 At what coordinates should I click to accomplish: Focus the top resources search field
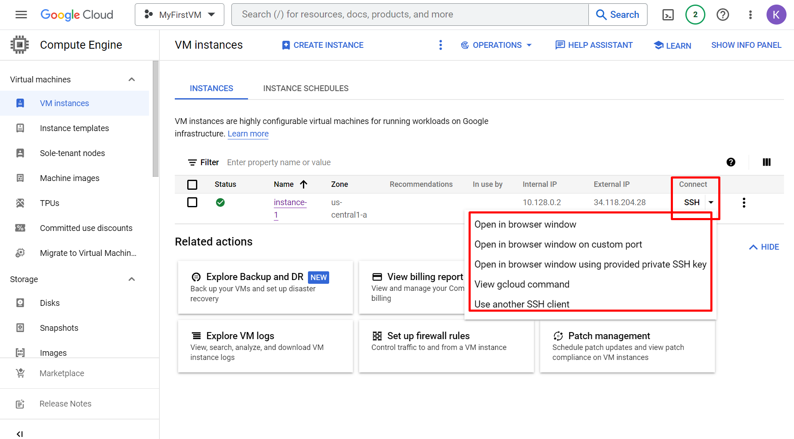[x=410, y=15]
